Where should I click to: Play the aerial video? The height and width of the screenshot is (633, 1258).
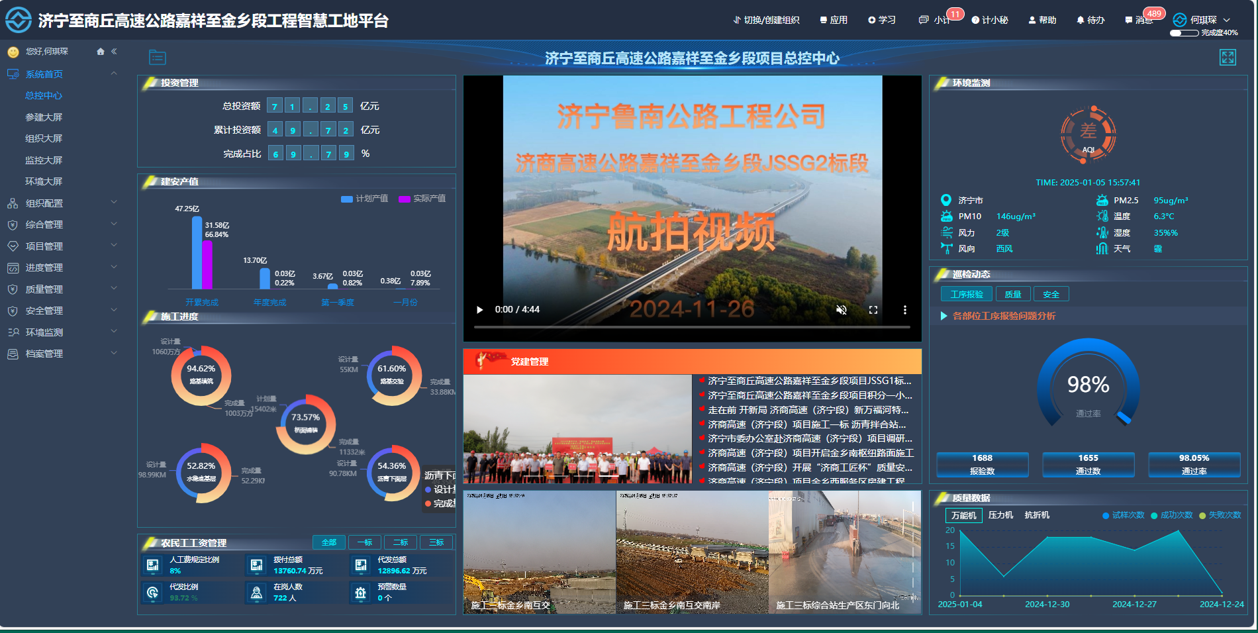[480, 310]
